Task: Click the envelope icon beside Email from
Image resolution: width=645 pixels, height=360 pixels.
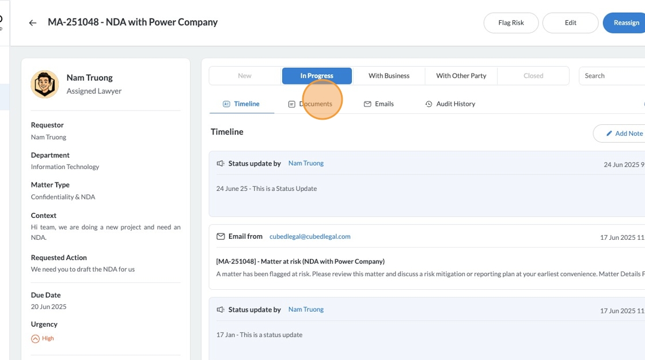Action: click(x=220, y=236)
